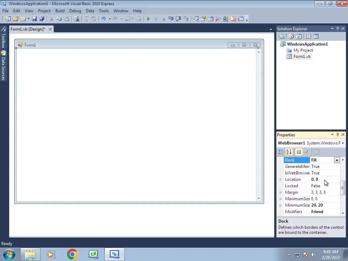The image size is (348, 261).
Task: Open the Undo history dropdown arrow
Action: pyautogui.click(x=109, y=19)
